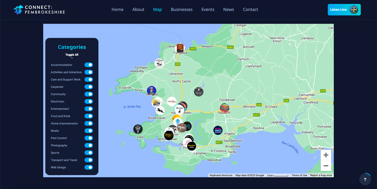Viewport: 377px width, 189px height.
Task: Go to the Contact page
Action: 251,9
